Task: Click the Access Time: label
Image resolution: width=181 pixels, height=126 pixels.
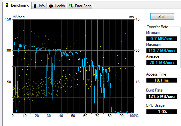Action: click(x=157, y=74)
